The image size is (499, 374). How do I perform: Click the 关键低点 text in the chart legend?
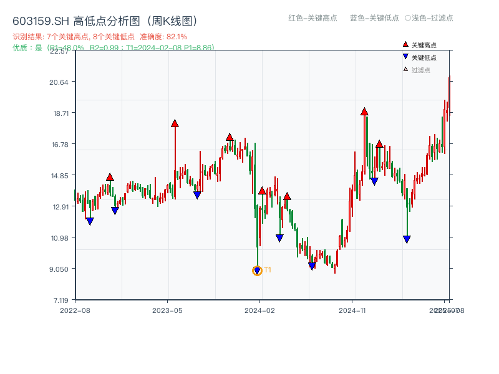pyautogui.click(x=424, y=57)
